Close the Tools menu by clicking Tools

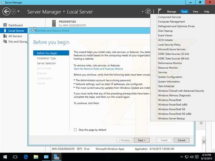point(184,12)
